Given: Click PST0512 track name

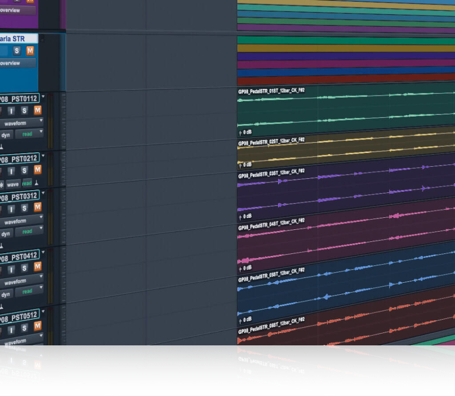Looking at the screenshot, I should coord(19,316).
